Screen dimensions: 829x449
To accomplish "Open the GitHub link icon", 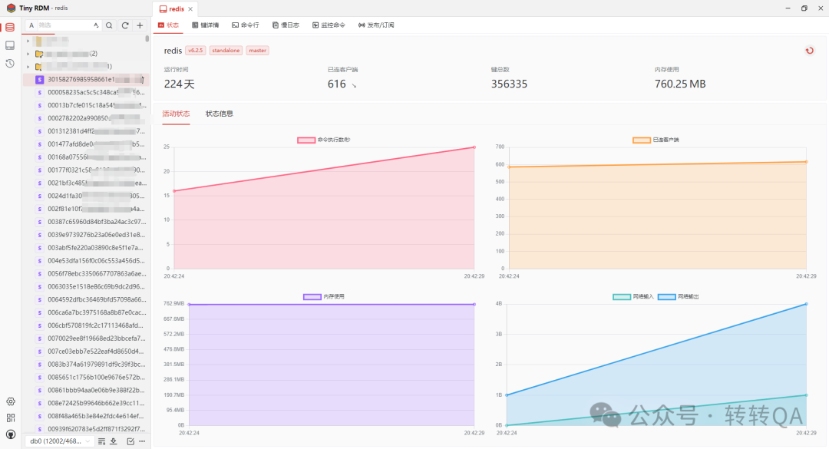I will 11,434.
